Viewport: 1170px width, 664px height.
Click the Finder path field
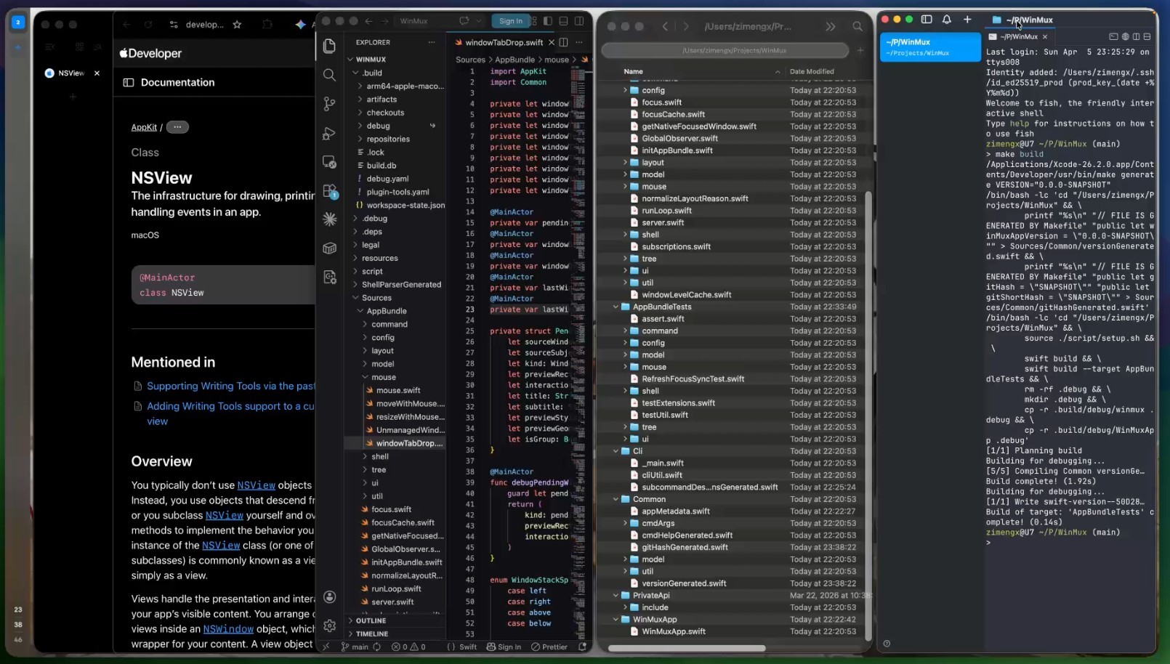[725, 50]
